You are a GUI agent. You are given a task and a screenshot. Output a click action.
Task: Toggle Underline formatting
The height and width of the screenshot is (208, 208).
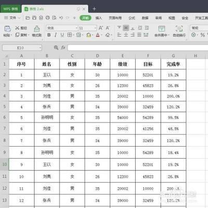pos(62,35)
